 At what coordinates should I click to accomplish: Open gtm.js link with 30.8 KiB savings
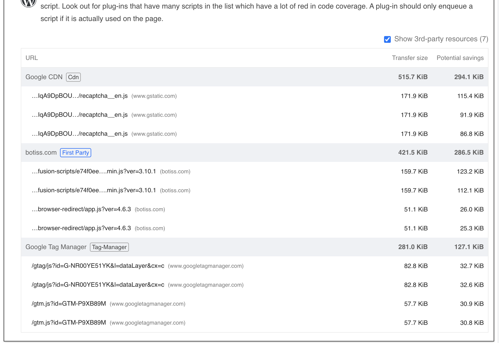[x=69, y=323]
